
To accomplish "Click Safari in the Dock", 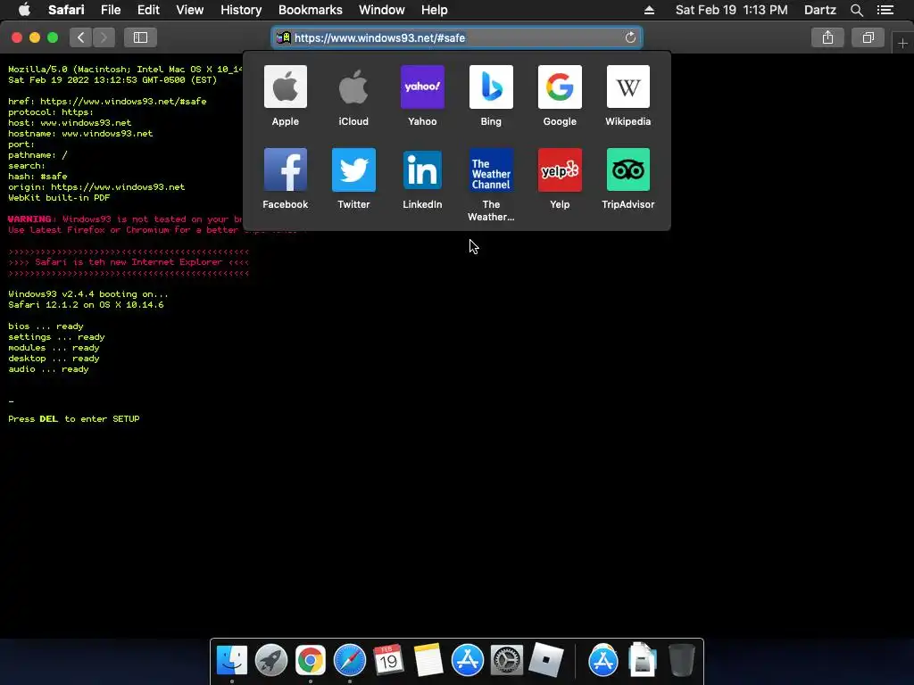I will (x=349, y=660).
